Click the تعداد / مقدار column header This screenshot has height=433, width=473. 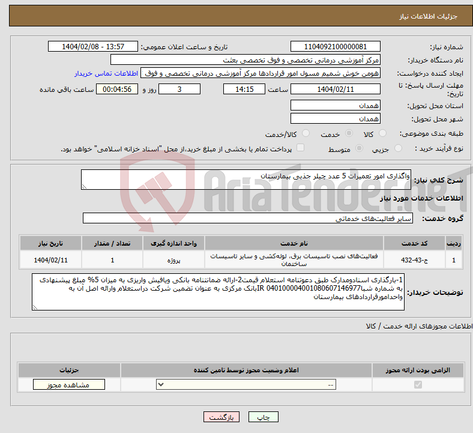112,243
